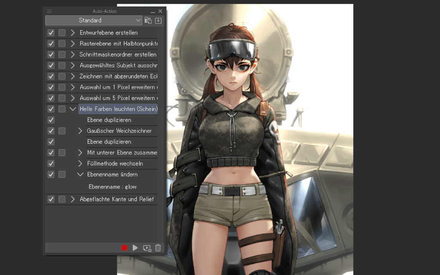The image size is (440, 275).
Task: Uncheck the Entwurfebene erstellen enabled checkbox
Action: tap(51, 33)
